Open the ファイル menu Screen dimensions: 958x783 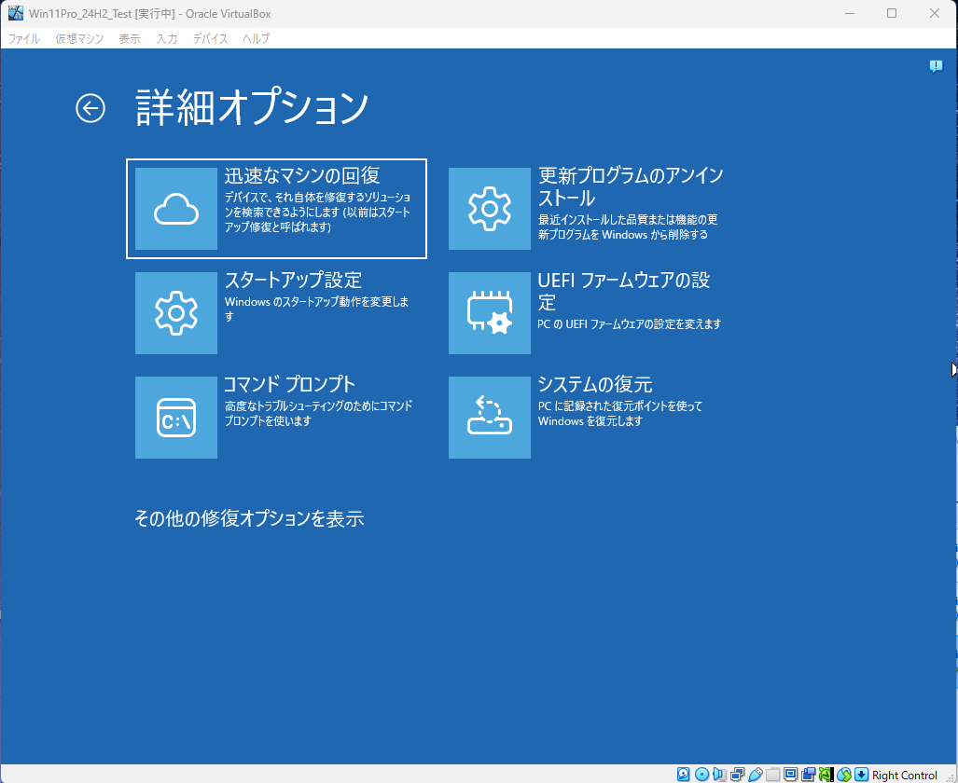tap(24, 39)
